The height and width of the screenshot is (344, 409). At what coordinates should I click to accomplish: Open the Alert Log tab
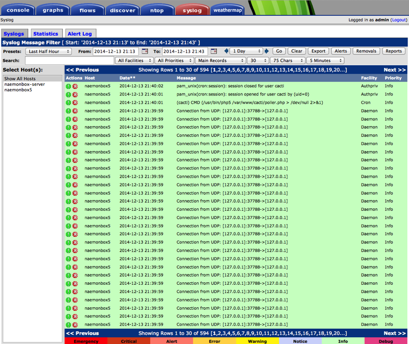click(80, 34)
